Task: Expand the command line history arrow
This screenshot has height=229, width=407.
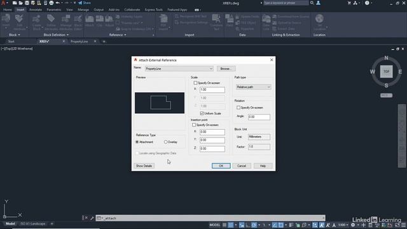Action: [324, 218]
